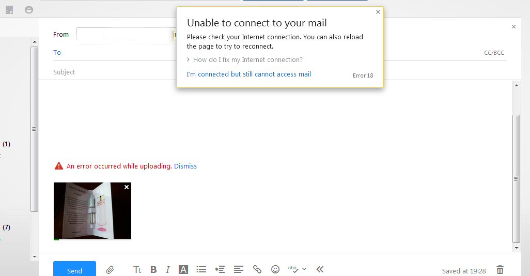Toggle italic text formatting
The image size is (530, 276).
click(168, 270)
